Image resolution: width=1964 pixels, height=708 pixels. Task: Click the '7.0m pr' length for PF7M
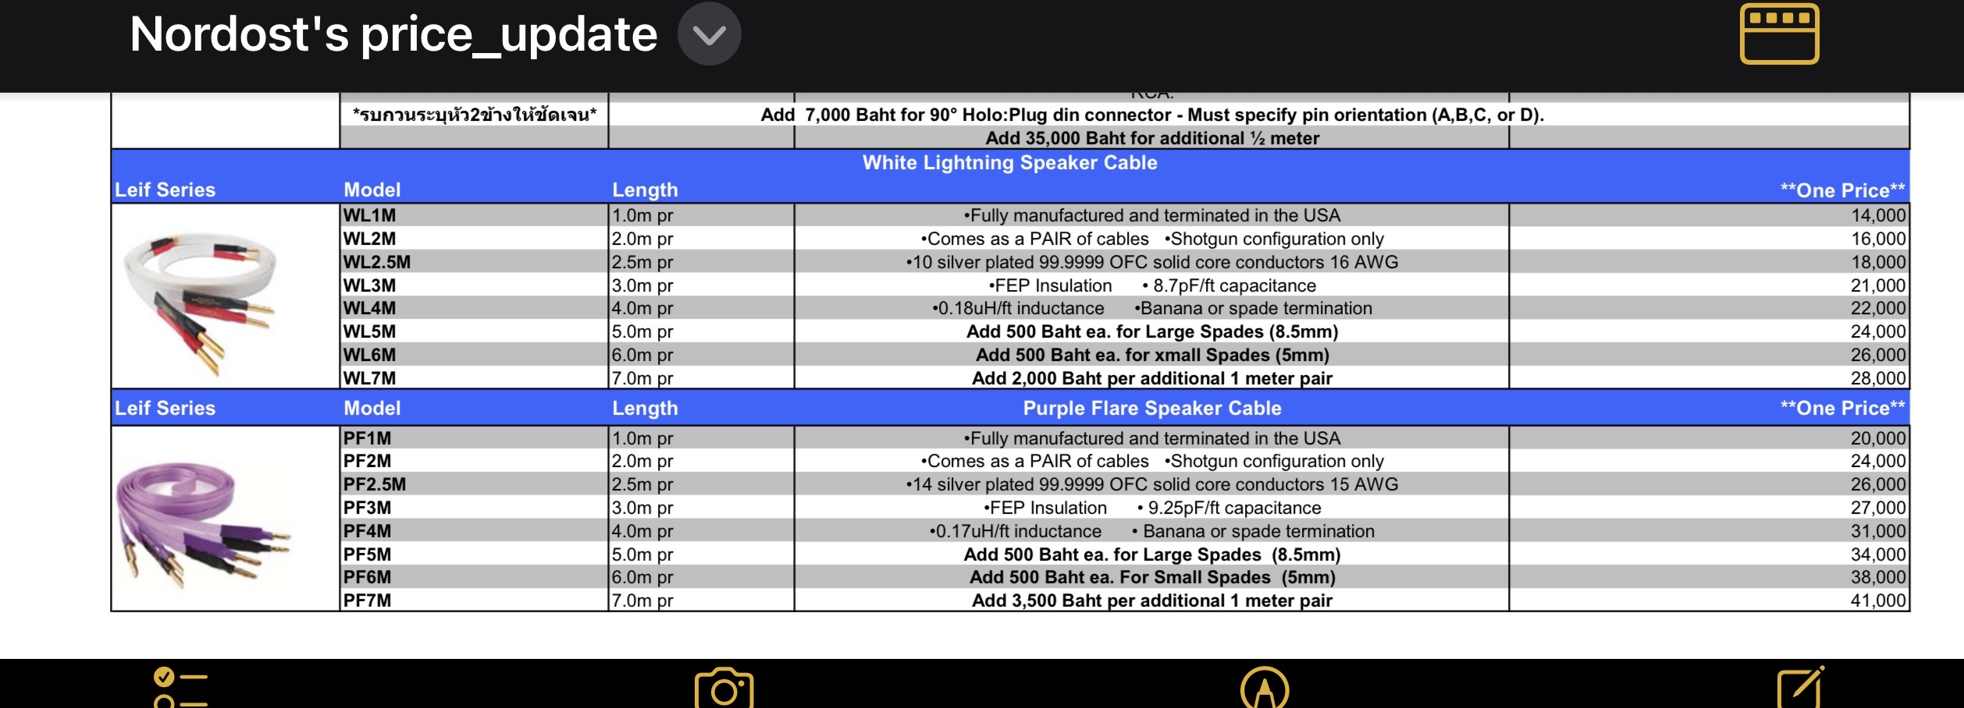pos(642,600)
